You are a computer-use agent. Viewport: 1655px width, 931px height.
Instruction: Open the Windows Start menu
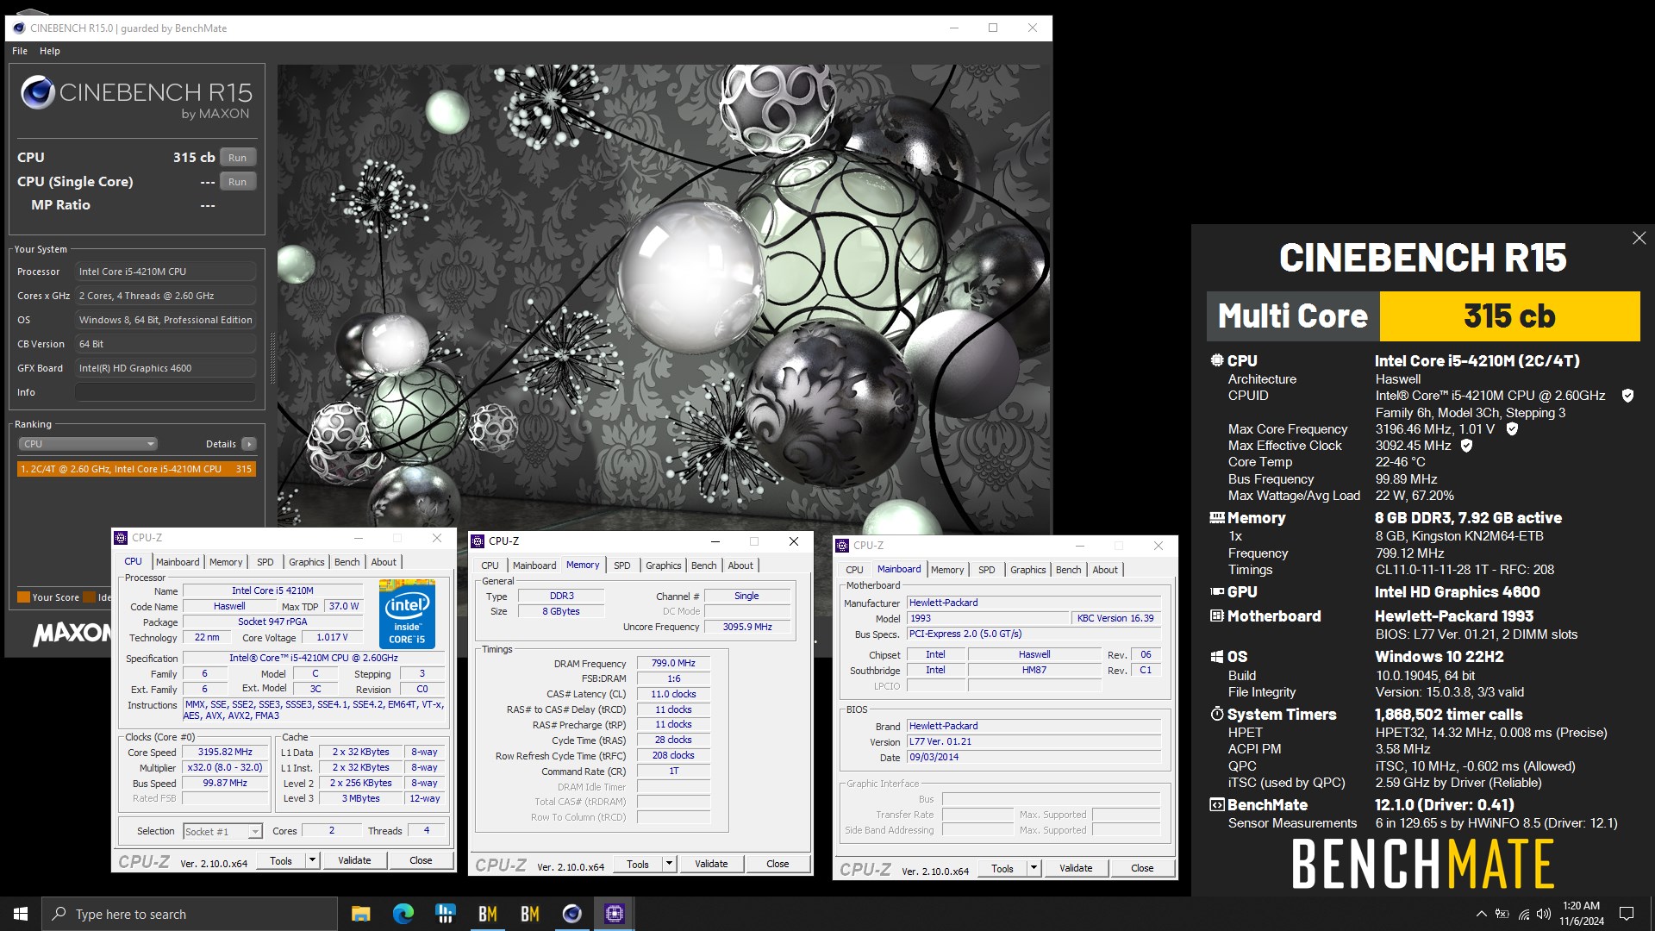tap(21, 914)
